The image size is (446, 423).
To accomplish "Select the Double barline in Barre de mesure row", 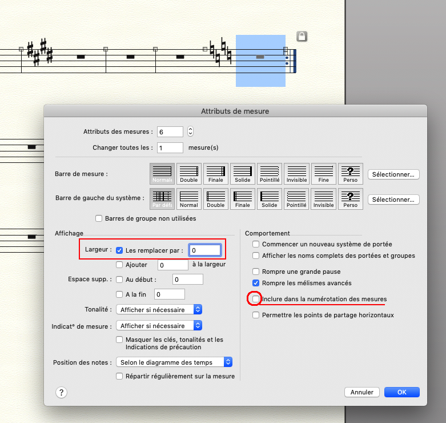I will point(188,173).
